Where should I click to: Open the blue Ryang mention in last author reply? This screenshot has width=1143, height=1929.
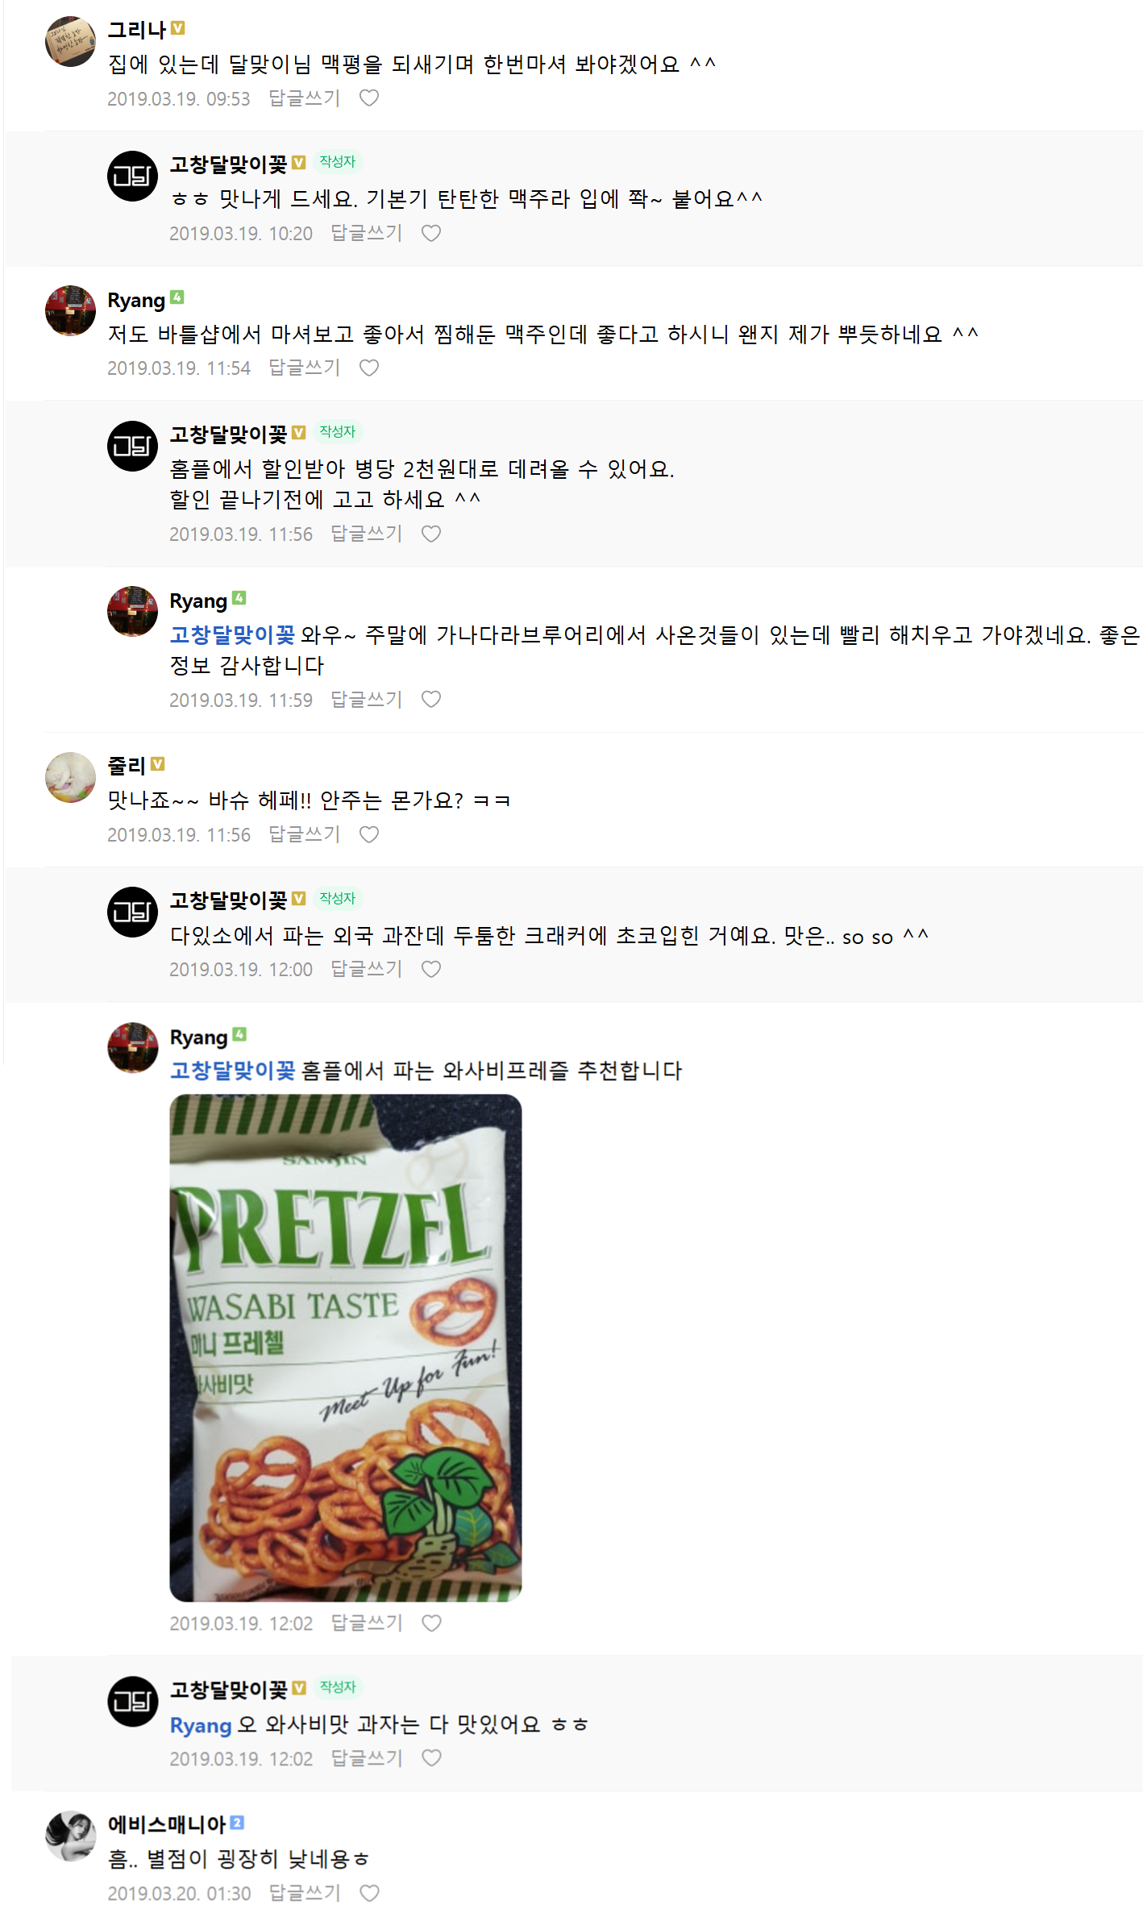[201, 1725]
